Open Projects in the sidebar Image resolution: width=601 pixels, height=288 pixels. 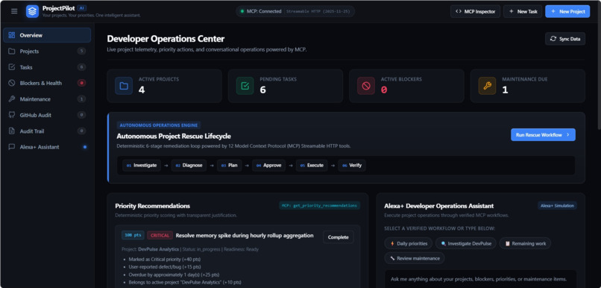pyautogui.click(x=47, y=51)
